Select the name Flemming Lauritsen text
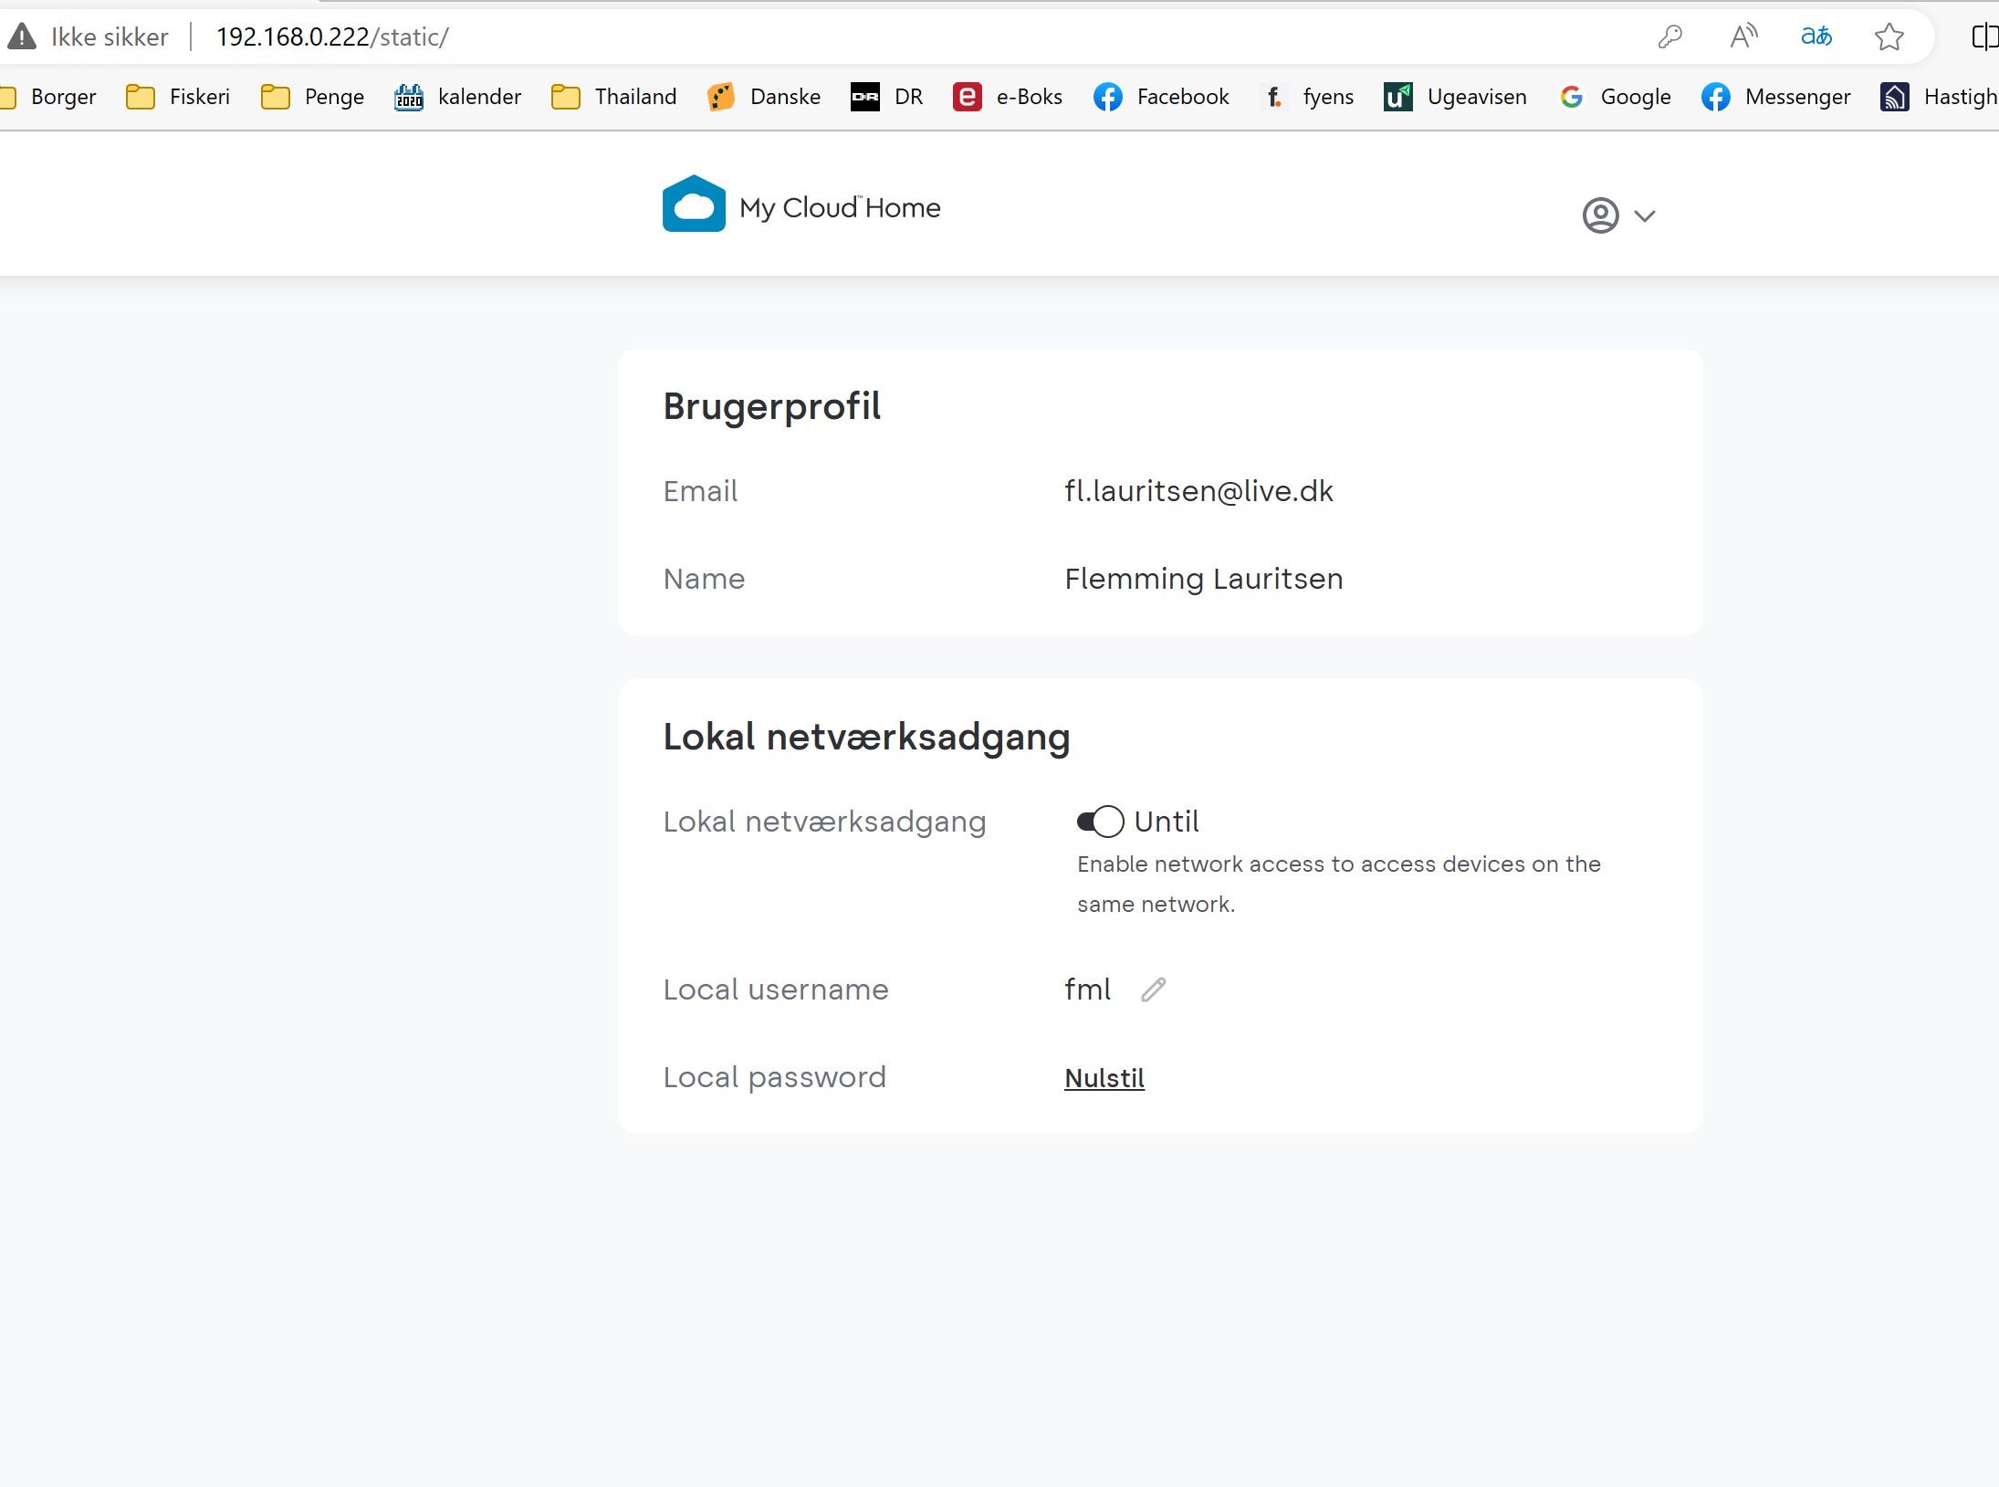 (x=1204, y=579)
